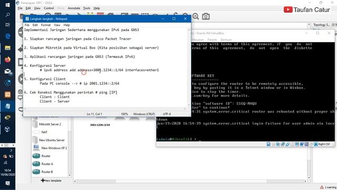337x190 pixels.
Task: Click VirtualBox shared folders status icon
Action: [x=292, y=144]
